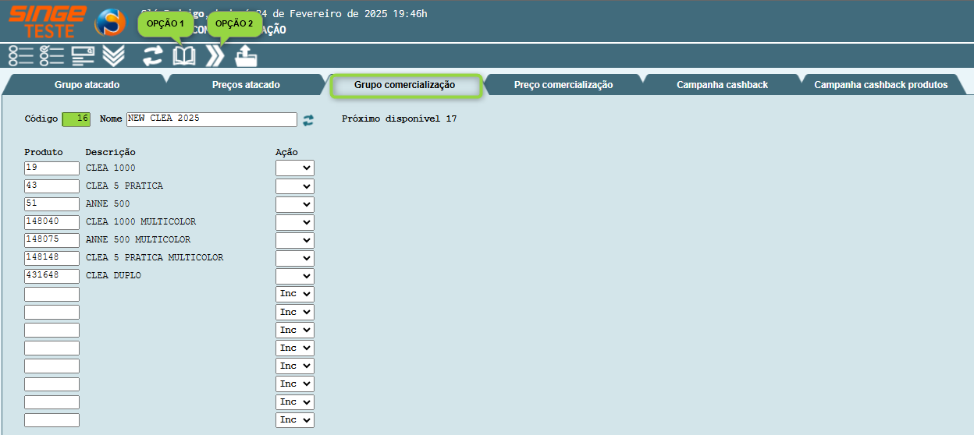The width and height of the screenshot is (974, 435).
Task: Click the triple down-chevron toolbar icon
Action: click(114, 55)
